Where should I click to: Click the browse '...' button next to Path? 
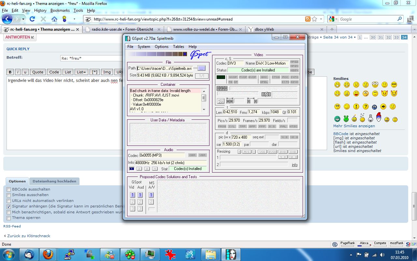click(202, 68)
